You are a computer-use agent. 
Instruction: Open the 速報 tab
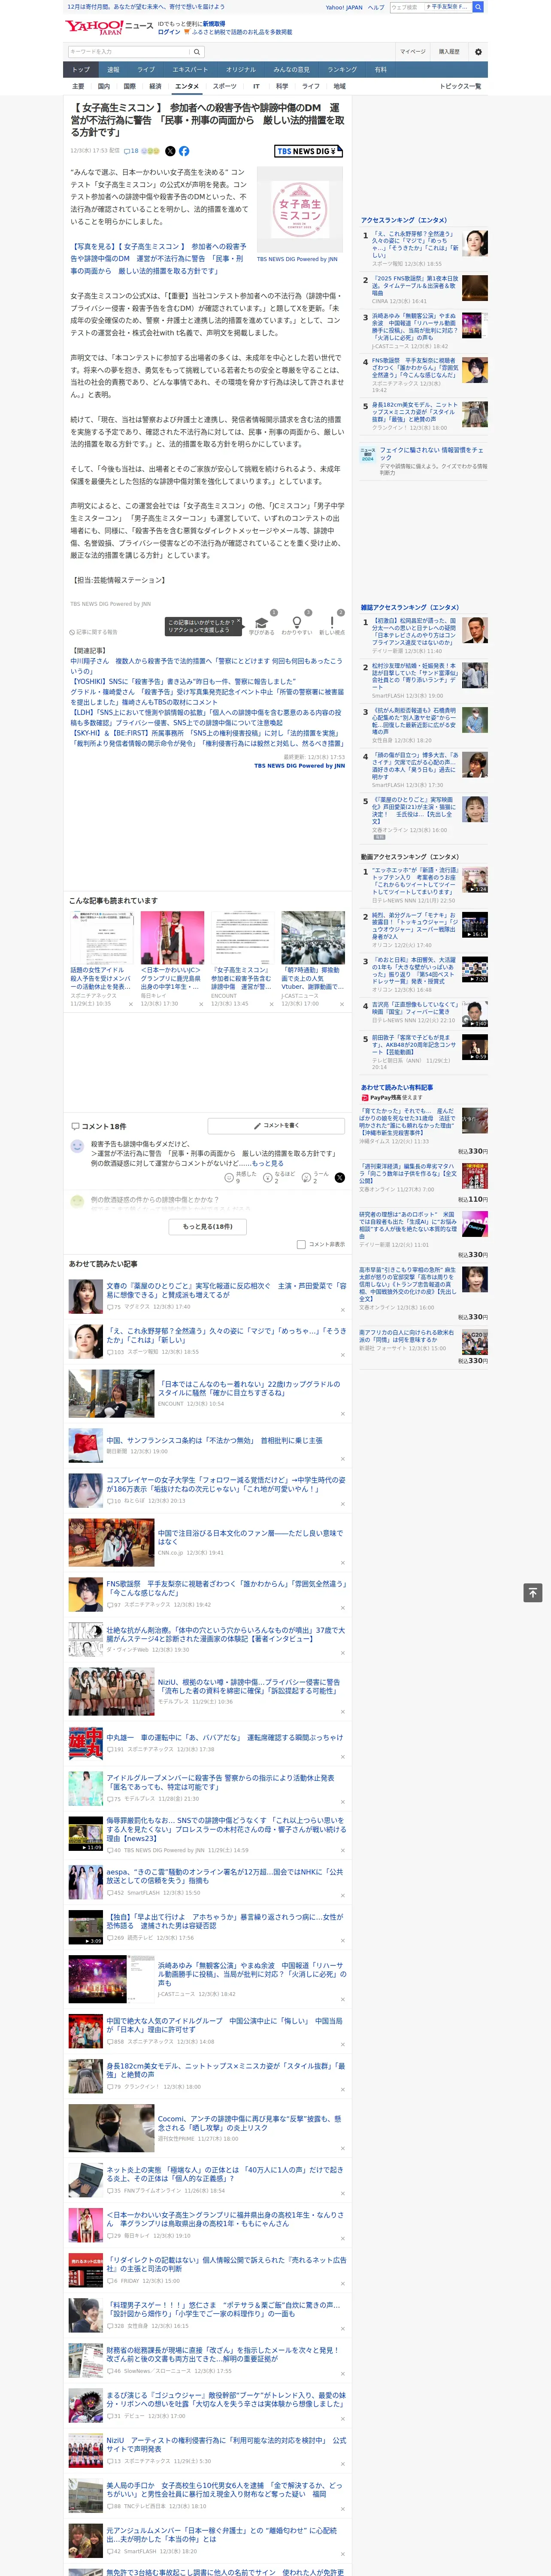pyautogui.click(x=113, y=70)
